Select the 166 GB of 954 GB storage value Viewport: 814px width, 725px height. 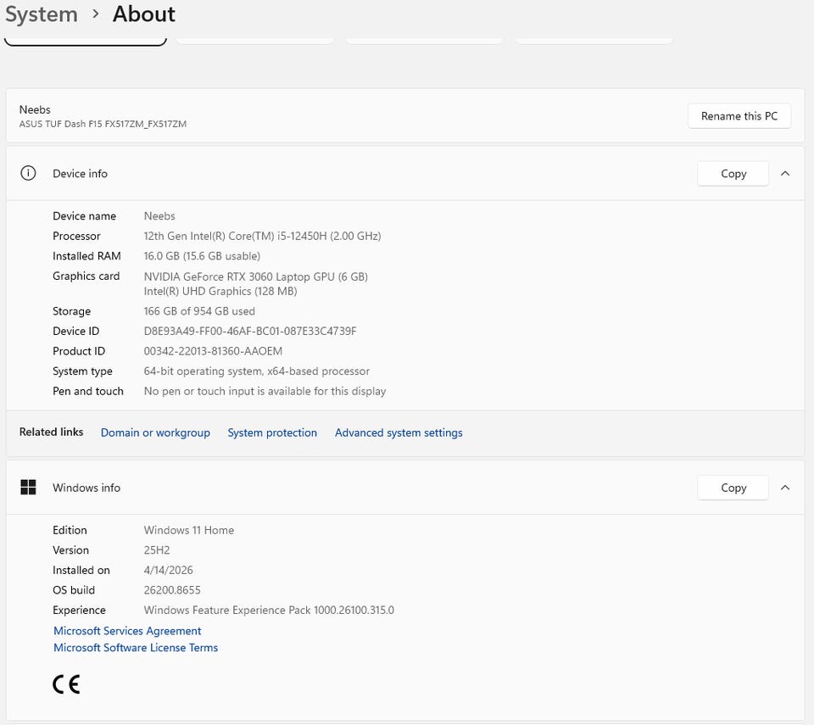click(199, 311)
